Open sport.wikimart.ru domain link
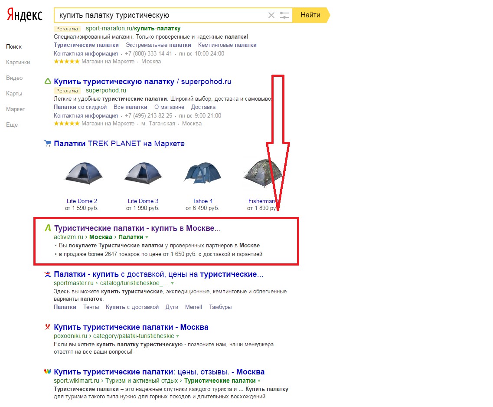 pos(76,381)
